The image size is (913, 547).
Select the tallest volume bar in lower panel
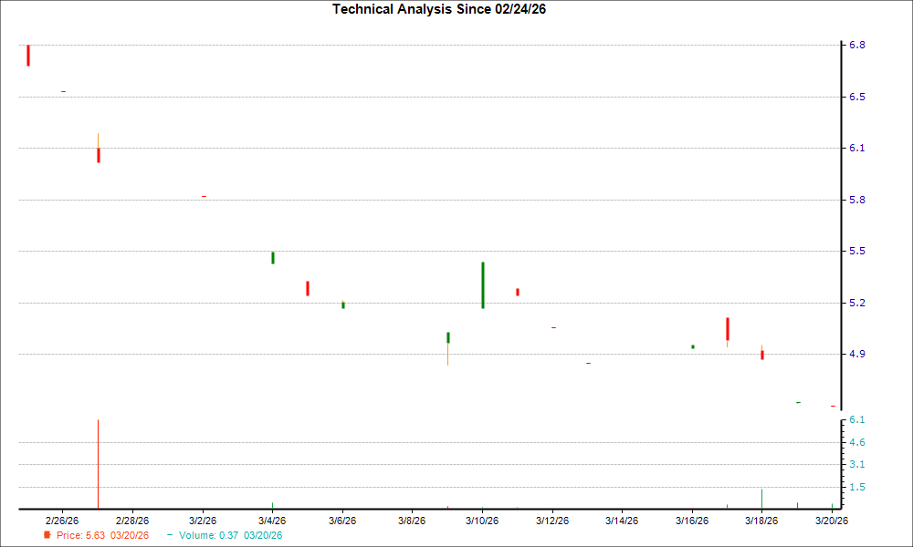click(x=98, y=464)
